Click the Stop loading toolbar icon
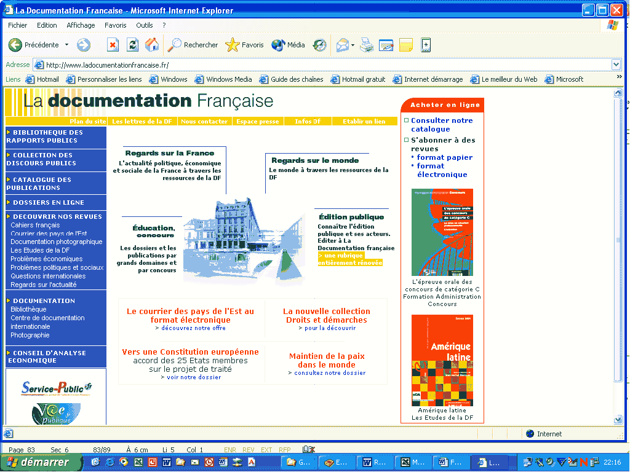Screen dimensions: 630x472 click(113, 45)
